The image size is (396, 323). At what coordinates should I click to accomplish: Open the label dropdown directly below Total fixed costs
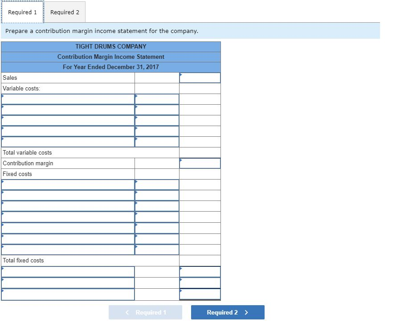point(67,271)
